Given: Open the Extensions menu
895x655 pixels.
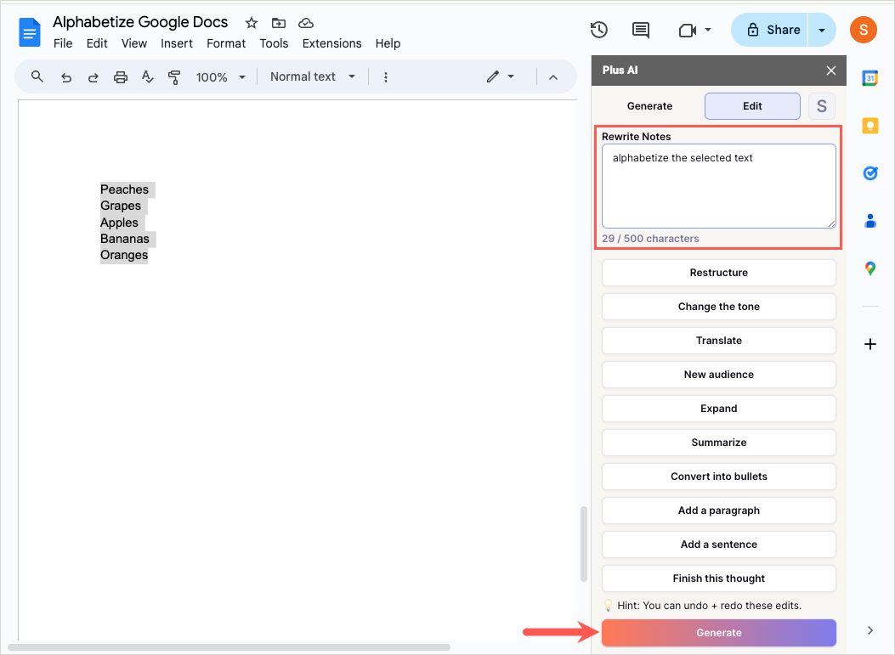Looking at the screenshot, I should click(331, 43).
